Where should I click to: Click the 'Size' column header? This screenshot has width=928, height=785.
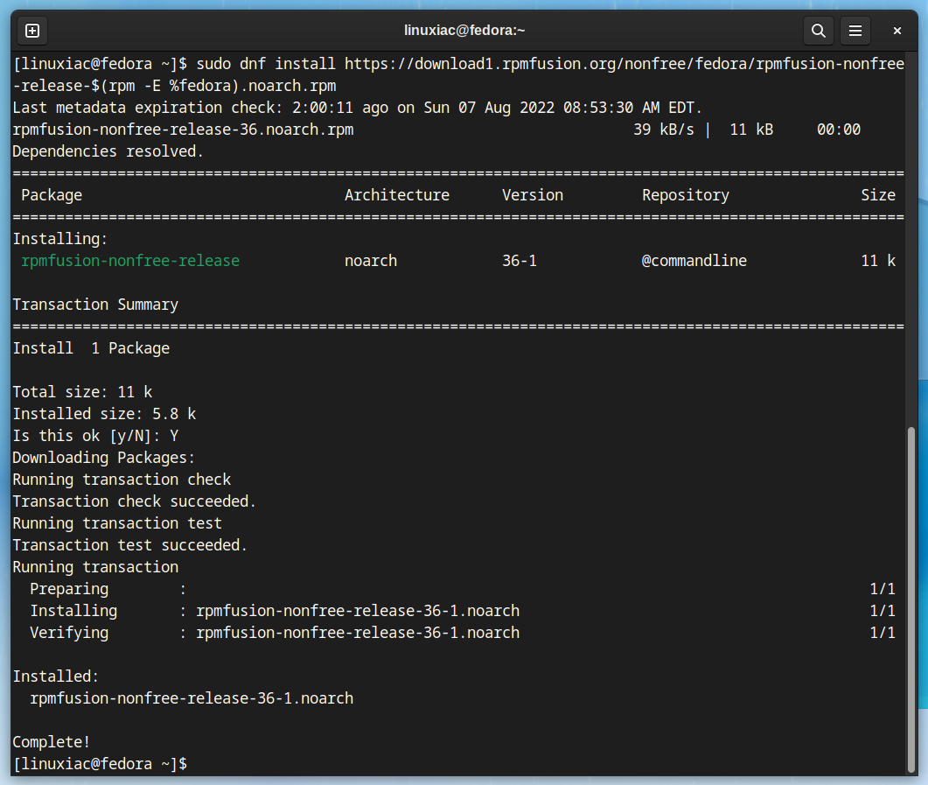pyautogui.click(x=878, y=195)
